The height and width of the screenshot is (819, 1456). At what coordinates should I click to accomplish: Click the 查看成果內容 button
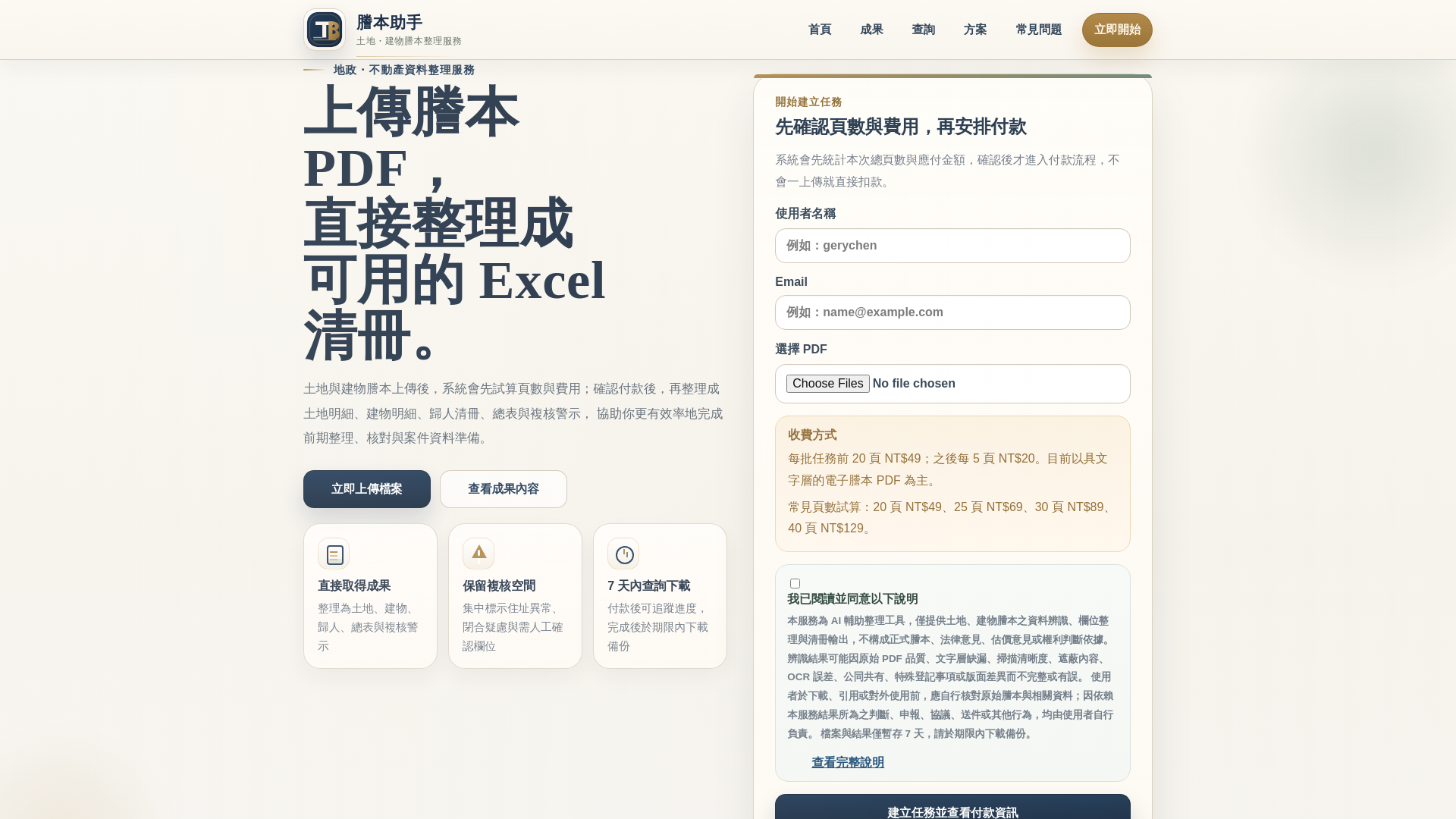click(x=504, y=489)
